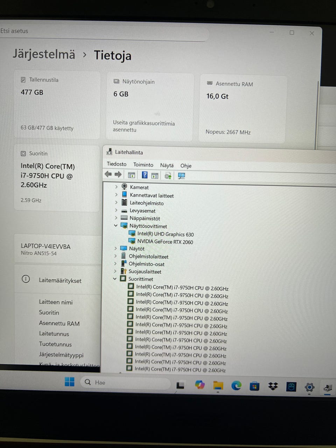Viewport: 336px width, 448px height.
Task: Click the Nopeus: 2667 MHz text
Action: tap(228, 132)
